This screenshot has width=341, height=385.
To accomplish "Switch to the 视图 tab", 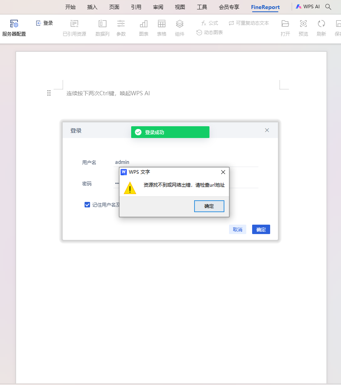I will 180,7.
